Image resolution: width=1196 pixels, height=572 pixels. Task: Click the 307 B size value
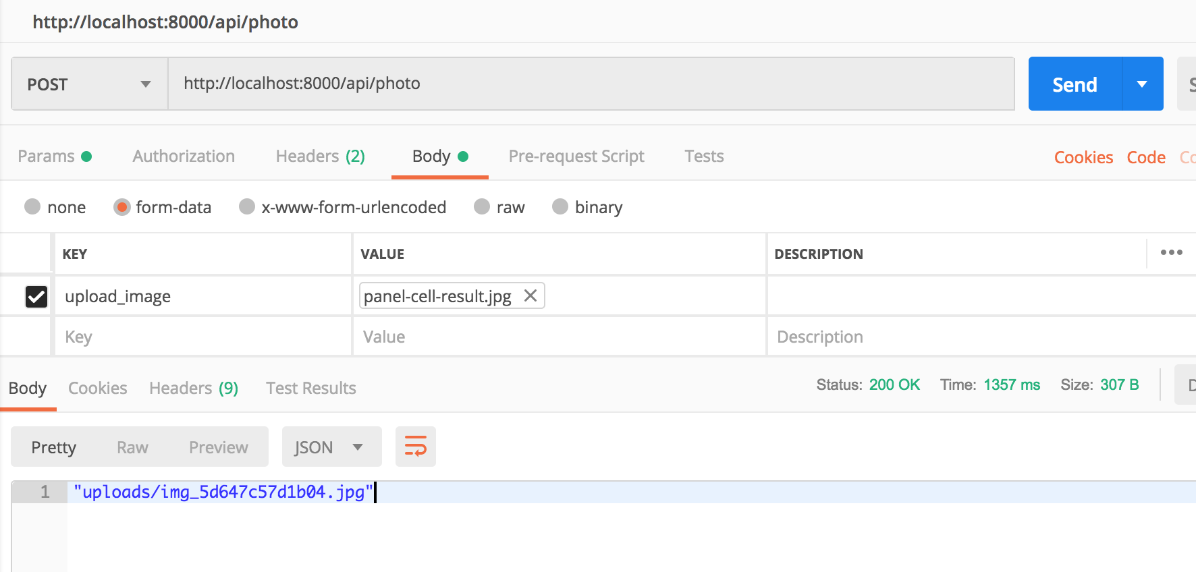[1119, 384]
